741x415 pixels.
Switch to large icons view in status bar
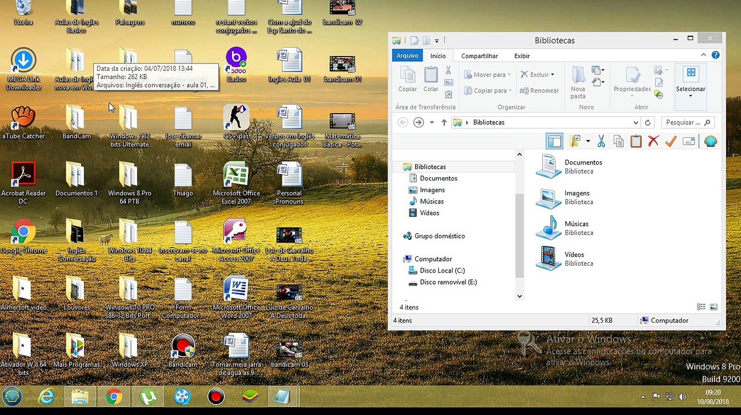point(714,307)
